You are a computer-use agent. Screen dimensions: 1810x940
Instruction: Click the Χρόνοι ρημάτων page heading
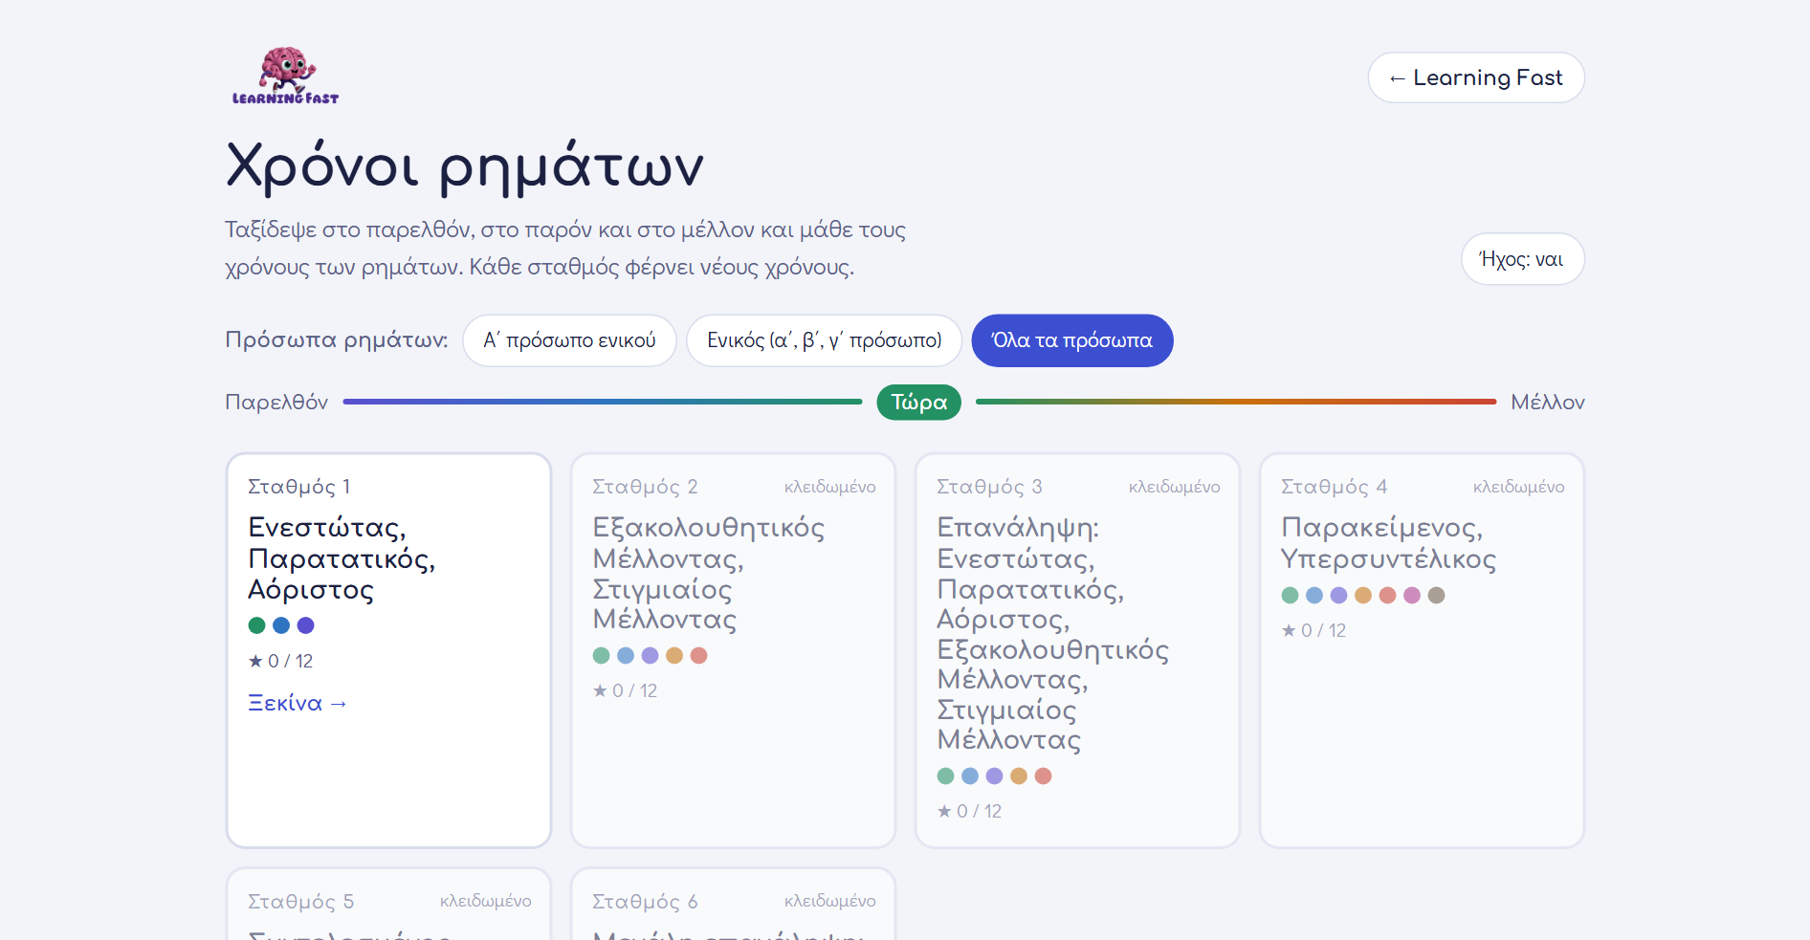point(465,166)
